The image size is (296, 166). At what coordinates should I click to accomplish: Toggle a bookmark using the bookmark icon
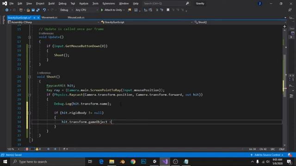(x=168, y=10)
